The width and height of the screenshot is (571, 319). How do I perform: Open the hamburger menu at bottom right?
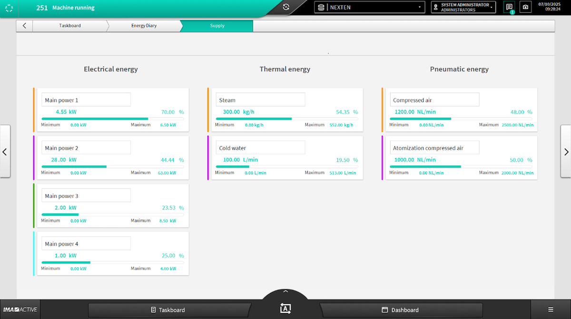tap(551, 309)
